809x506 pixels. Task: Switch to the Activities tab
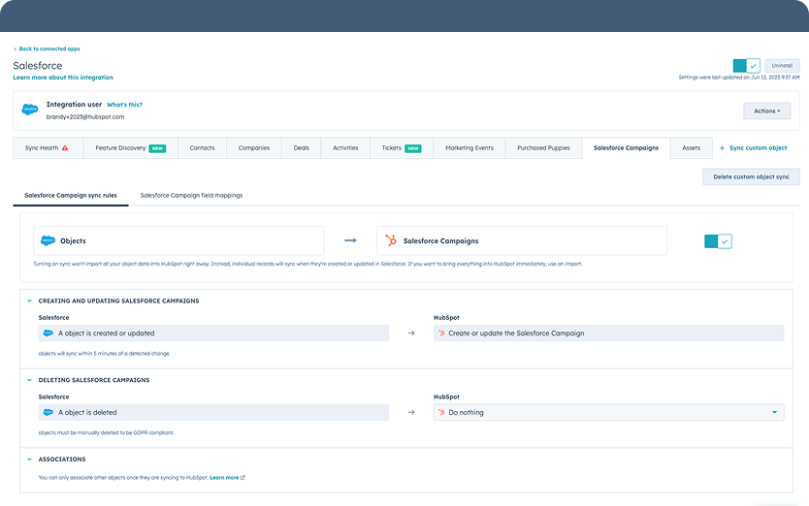coord(345,148)
